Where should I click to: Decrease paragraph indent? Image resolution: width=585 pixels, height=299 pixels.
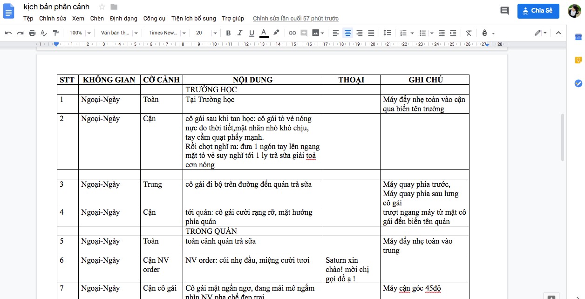(442, 33)
